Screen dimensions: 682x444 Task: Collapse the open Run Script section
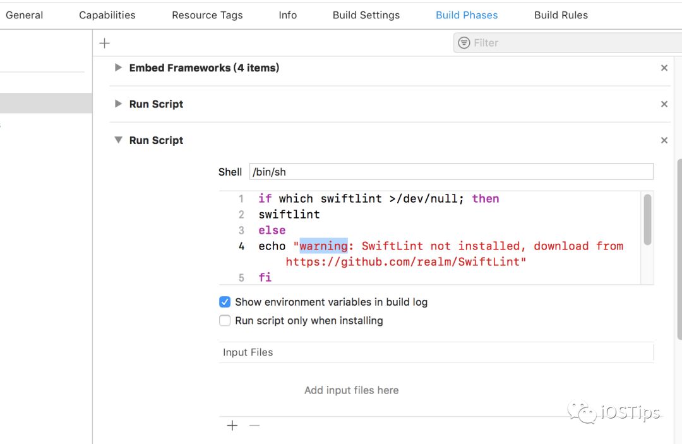(x=118, y=140)
